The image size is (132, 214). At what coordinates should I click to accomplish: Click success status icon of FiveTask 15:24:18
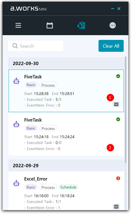tap(118, 120)
